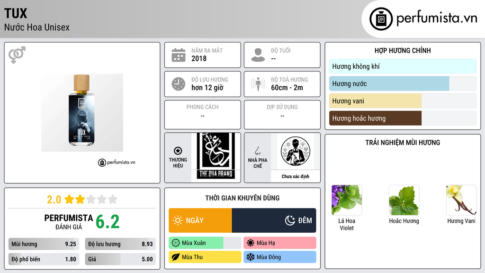Select the Hương Vani note image

[461, 200]
